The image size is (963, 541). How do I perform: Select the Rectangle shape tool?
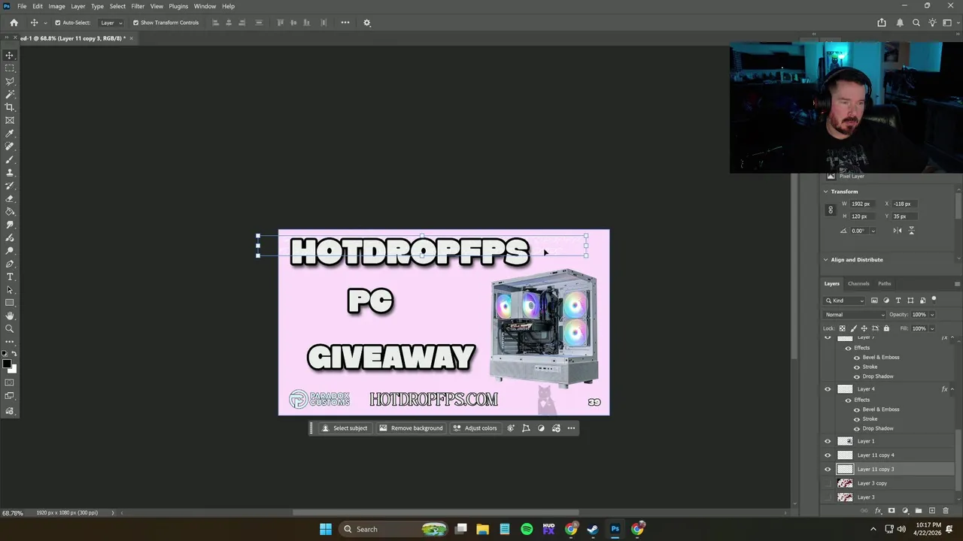[10, 303]
